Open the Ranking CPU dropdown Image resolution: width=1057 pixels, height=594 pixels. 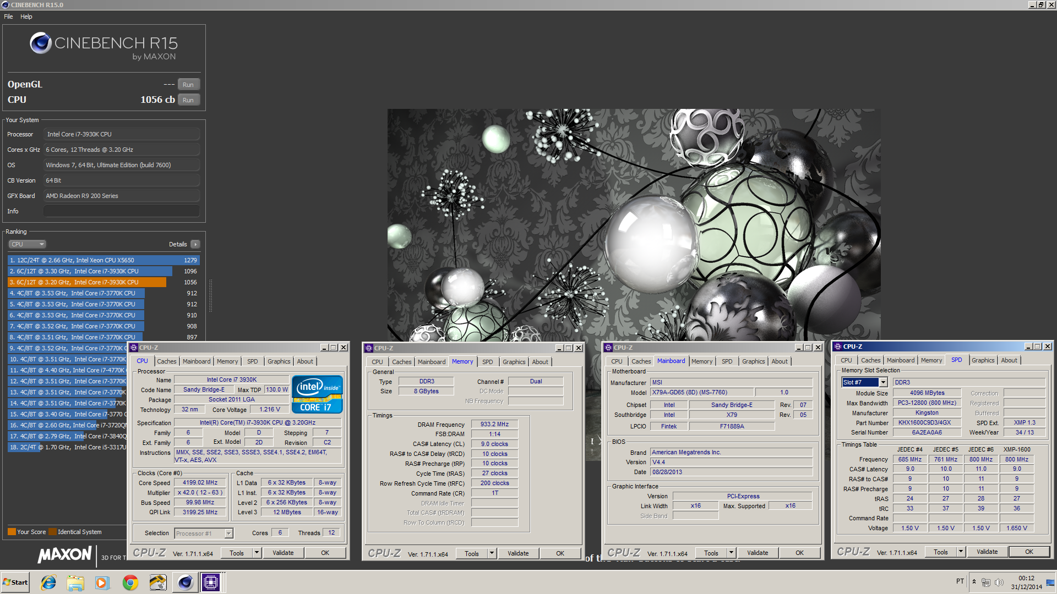(x=27, y=244)
